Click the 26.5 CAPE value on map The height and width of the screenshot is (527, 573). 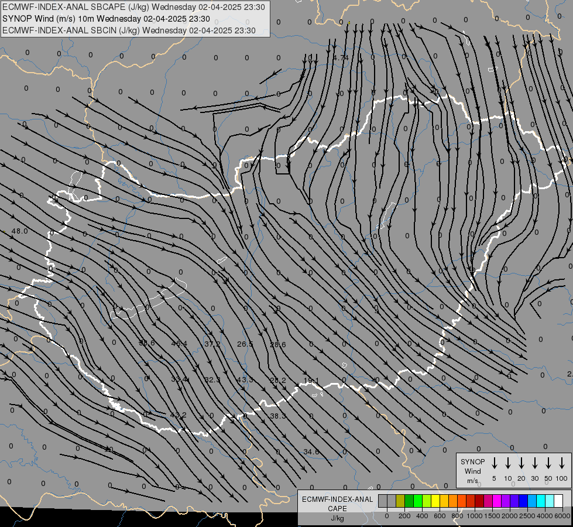pos(245,344)
